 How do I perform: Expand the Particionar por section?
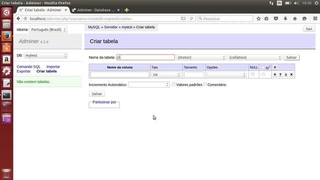tap(104, 102)
